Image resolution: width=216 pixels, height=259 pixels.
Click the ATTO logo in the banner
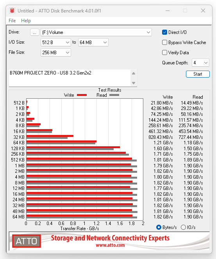click(27, 241)
